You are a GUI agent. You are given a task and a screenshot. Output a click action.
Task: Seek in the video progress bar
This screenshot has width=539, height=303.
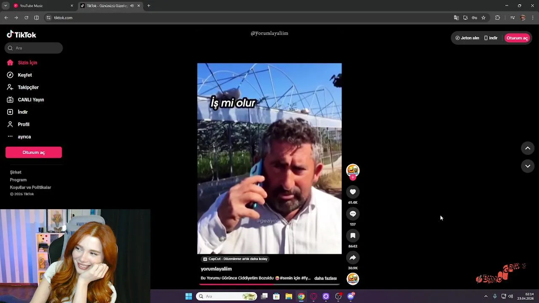[x=269, y=284]
